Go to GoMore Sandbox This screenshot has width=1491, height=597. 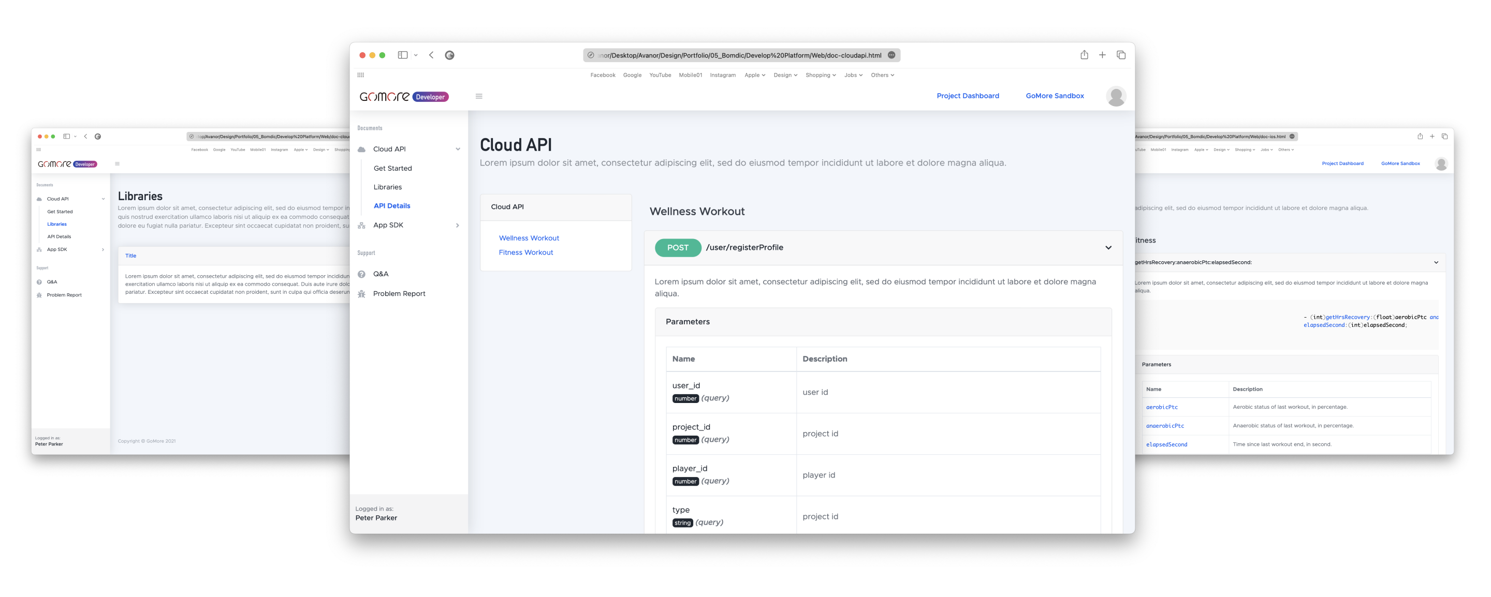tap(1054, 96)
